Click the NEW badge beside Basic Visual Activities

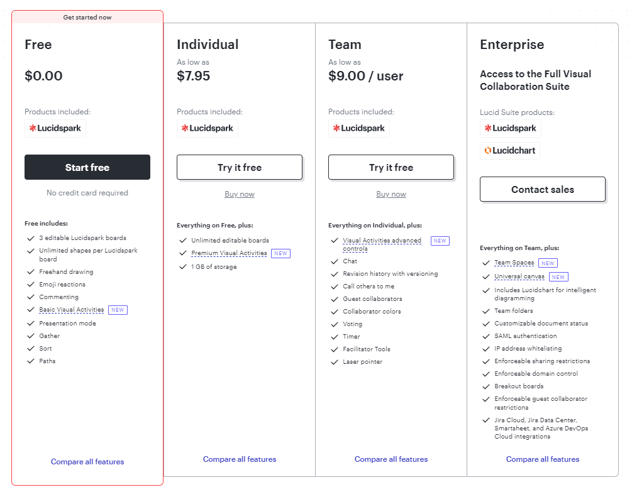click(118, 310)
